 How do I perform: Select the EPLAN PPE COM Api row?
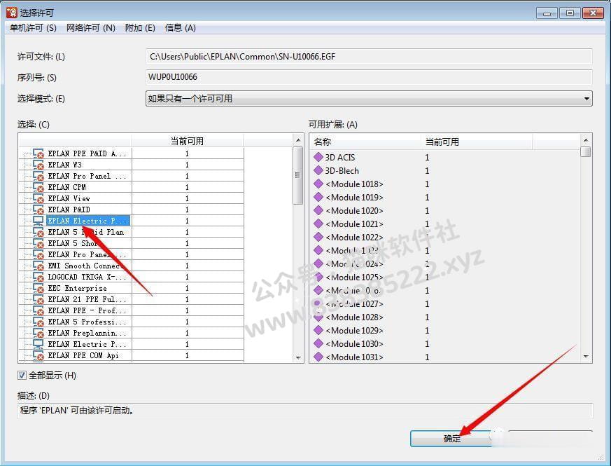(83, 355)
